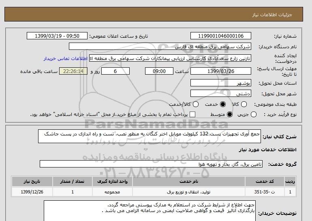Click the کد خدمت column header
This screenshot has height=221, width=312.
point(265,181)
